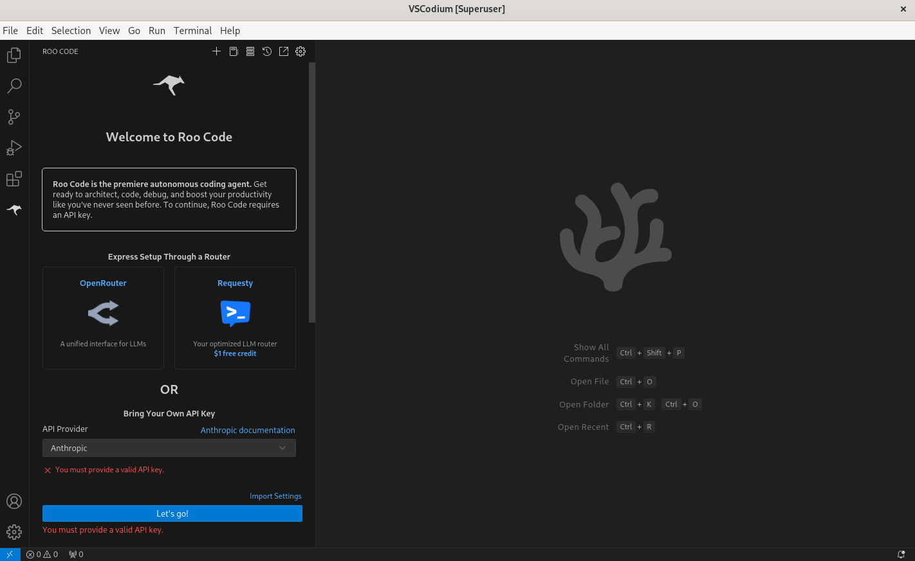Click the 'API Provider' label
This screenshot has height=561, width=915.
click(65, 429)
